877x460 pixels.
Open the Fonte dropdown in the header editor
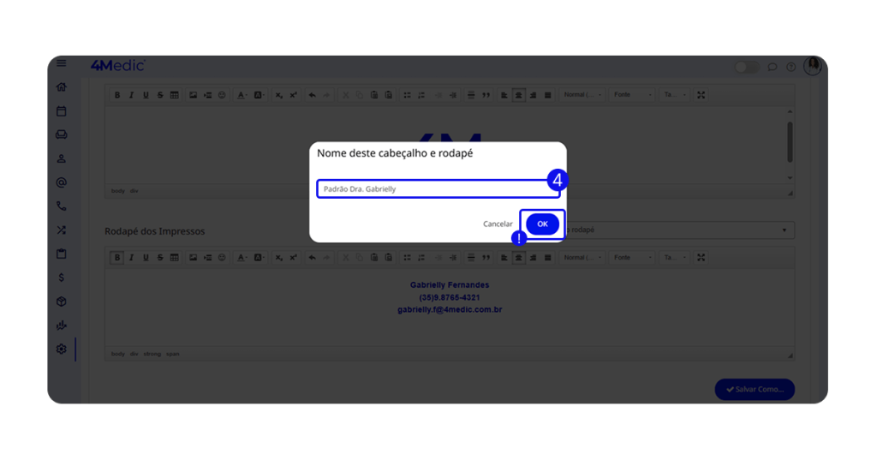632,95
